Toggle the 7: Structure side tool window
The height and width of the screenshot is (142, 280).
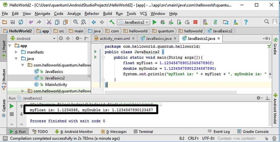pyautogui.click(x=4, y=79)
